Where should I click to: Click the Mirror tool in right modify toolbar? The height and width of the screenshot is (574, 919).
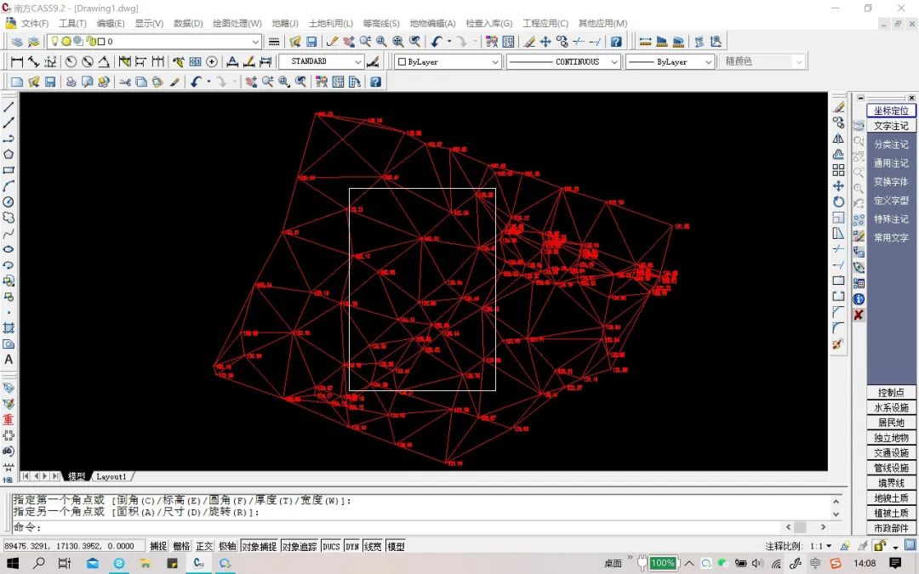point(839,139)
